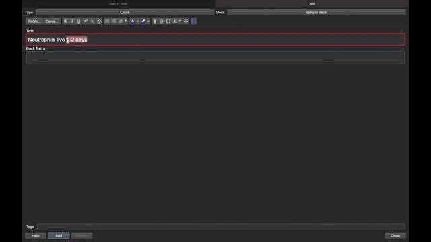Remove formatting with eraser icon
The width and height of the screenshot is (431, 242).
[99, 22]
